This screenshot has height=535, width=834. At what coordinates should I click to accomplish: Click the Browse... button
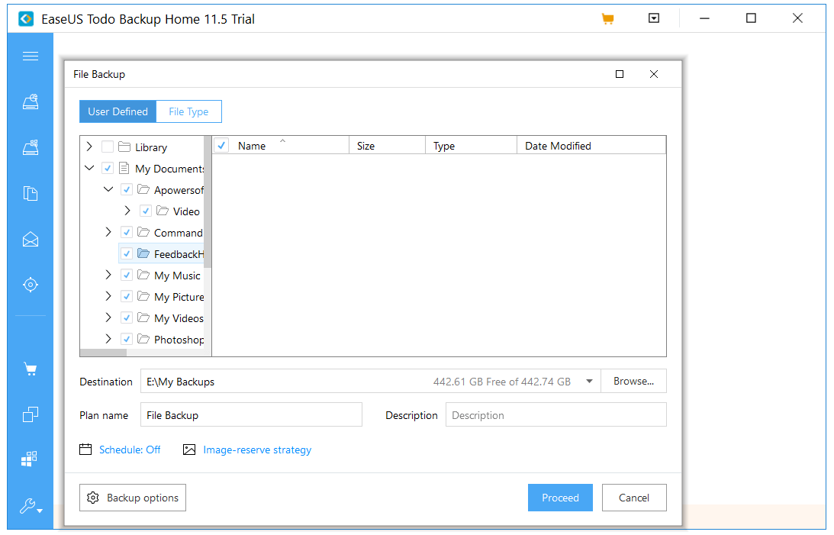point(633,382)
